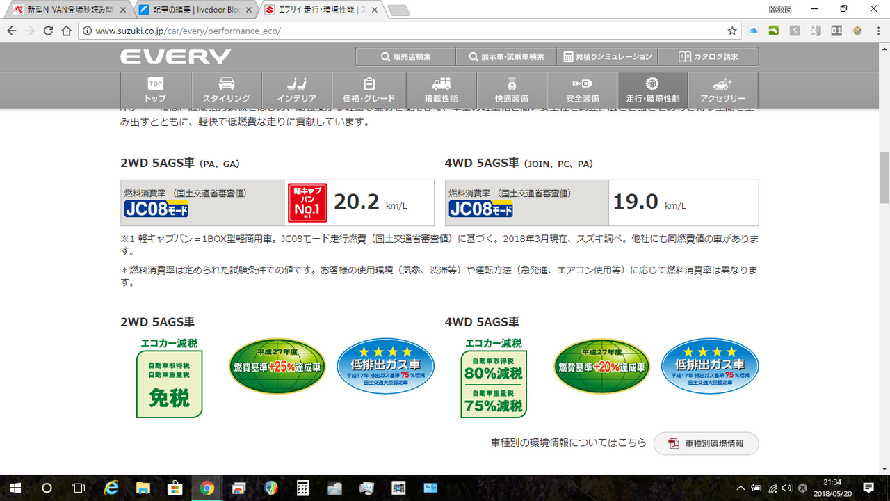Open the 安全装備 section

click(583, 90)
